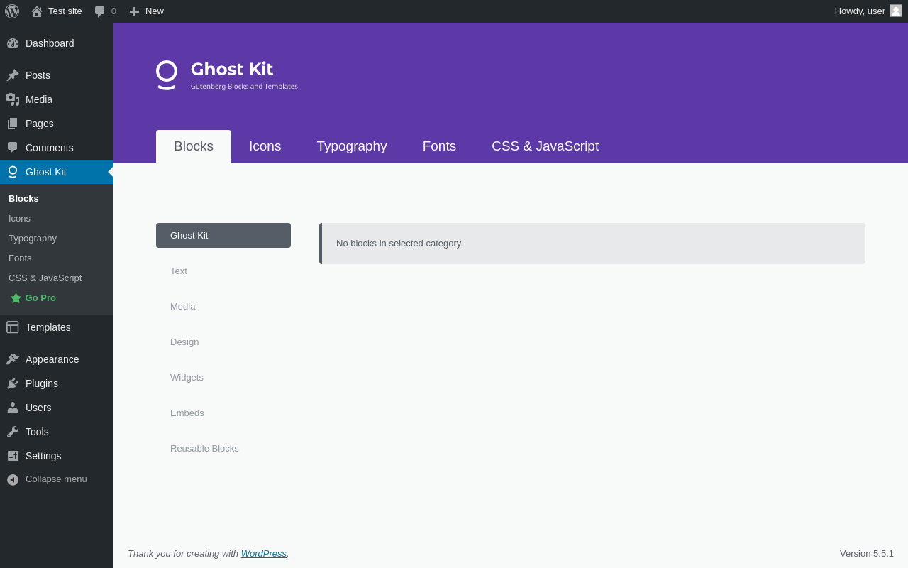908x568 pixels.
Task: Switch to the Blocks tab
Action: click(x=194, y=146)
